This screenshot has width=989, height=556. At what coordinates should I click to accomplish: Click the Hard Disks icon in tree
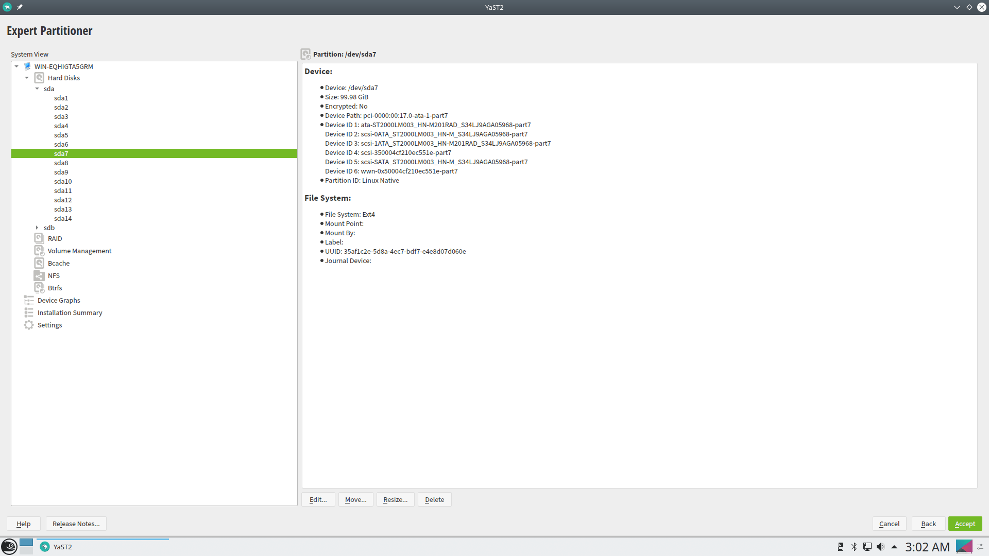[39, 78]
